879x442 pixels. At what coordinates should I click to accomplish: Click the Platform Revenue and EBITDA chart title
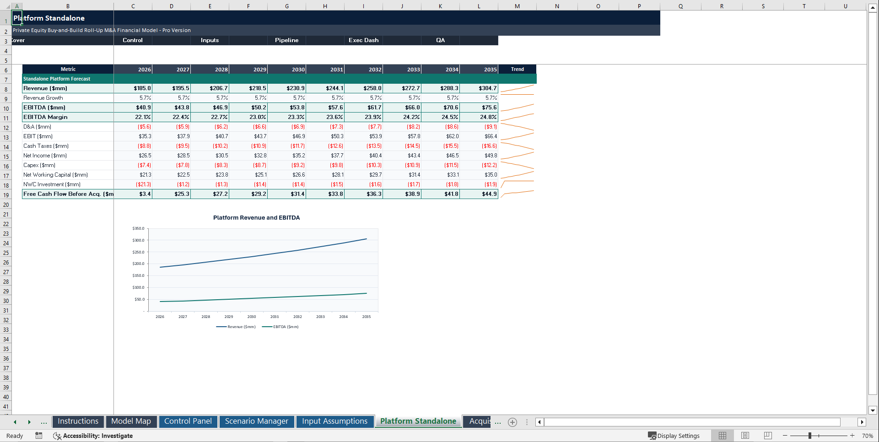(256, 218)
